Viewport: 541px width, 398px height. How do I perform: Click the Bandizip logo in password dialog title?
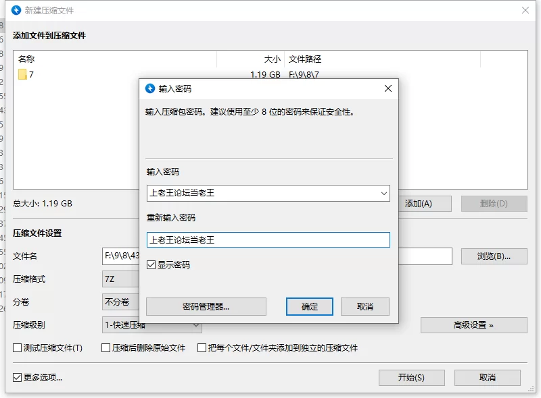(x=149, y=88)
